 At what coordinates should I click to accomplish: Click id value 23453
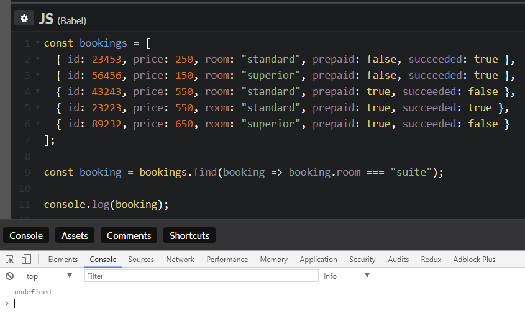pyautogui.click(x=106, y=59)
